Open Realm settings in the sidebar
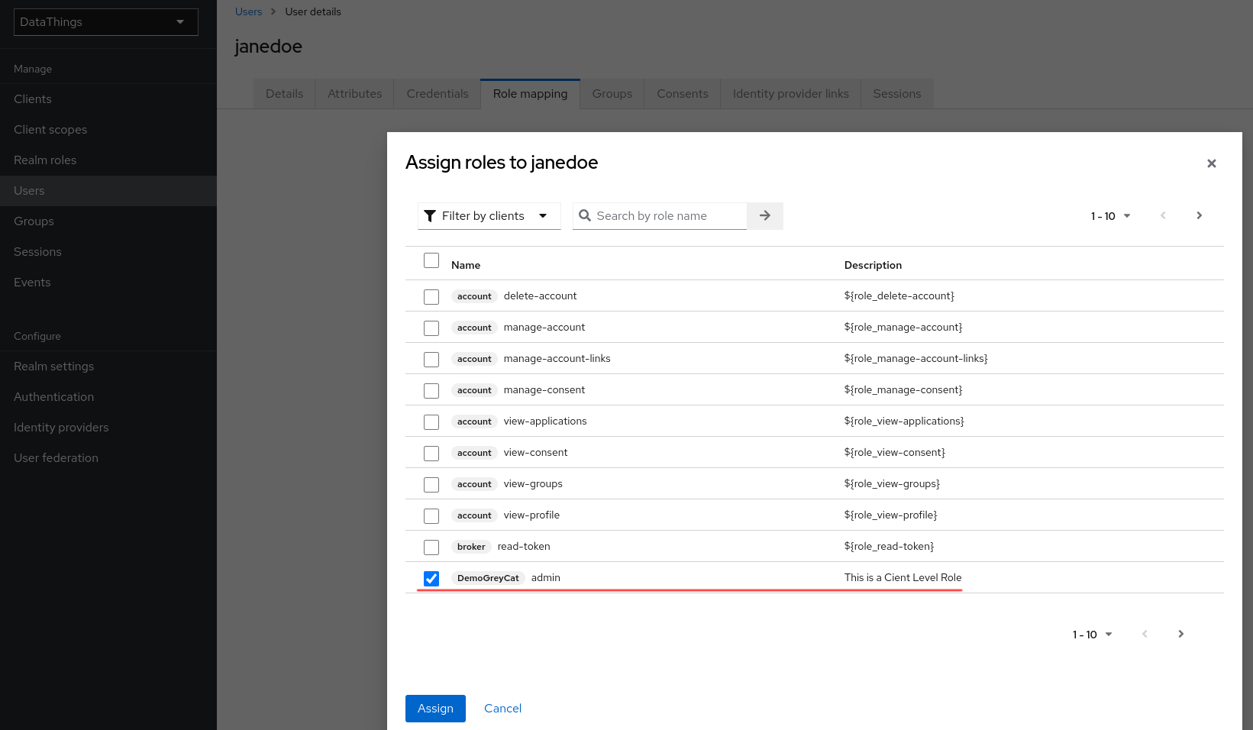The image size is (1253, 730). click(x=108, y=367)
